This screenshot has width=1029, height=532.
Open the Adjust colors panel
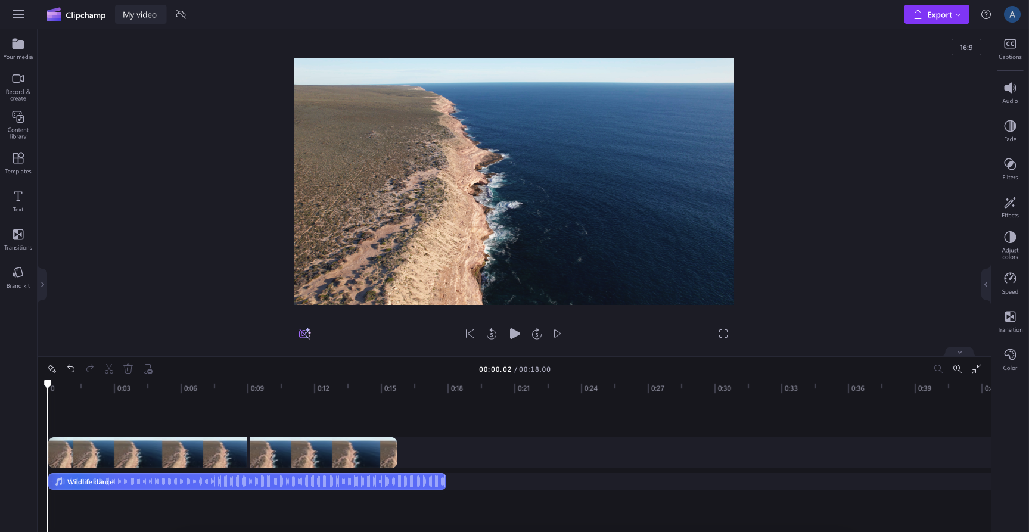pyautogui.click(x=1010, y=245)
